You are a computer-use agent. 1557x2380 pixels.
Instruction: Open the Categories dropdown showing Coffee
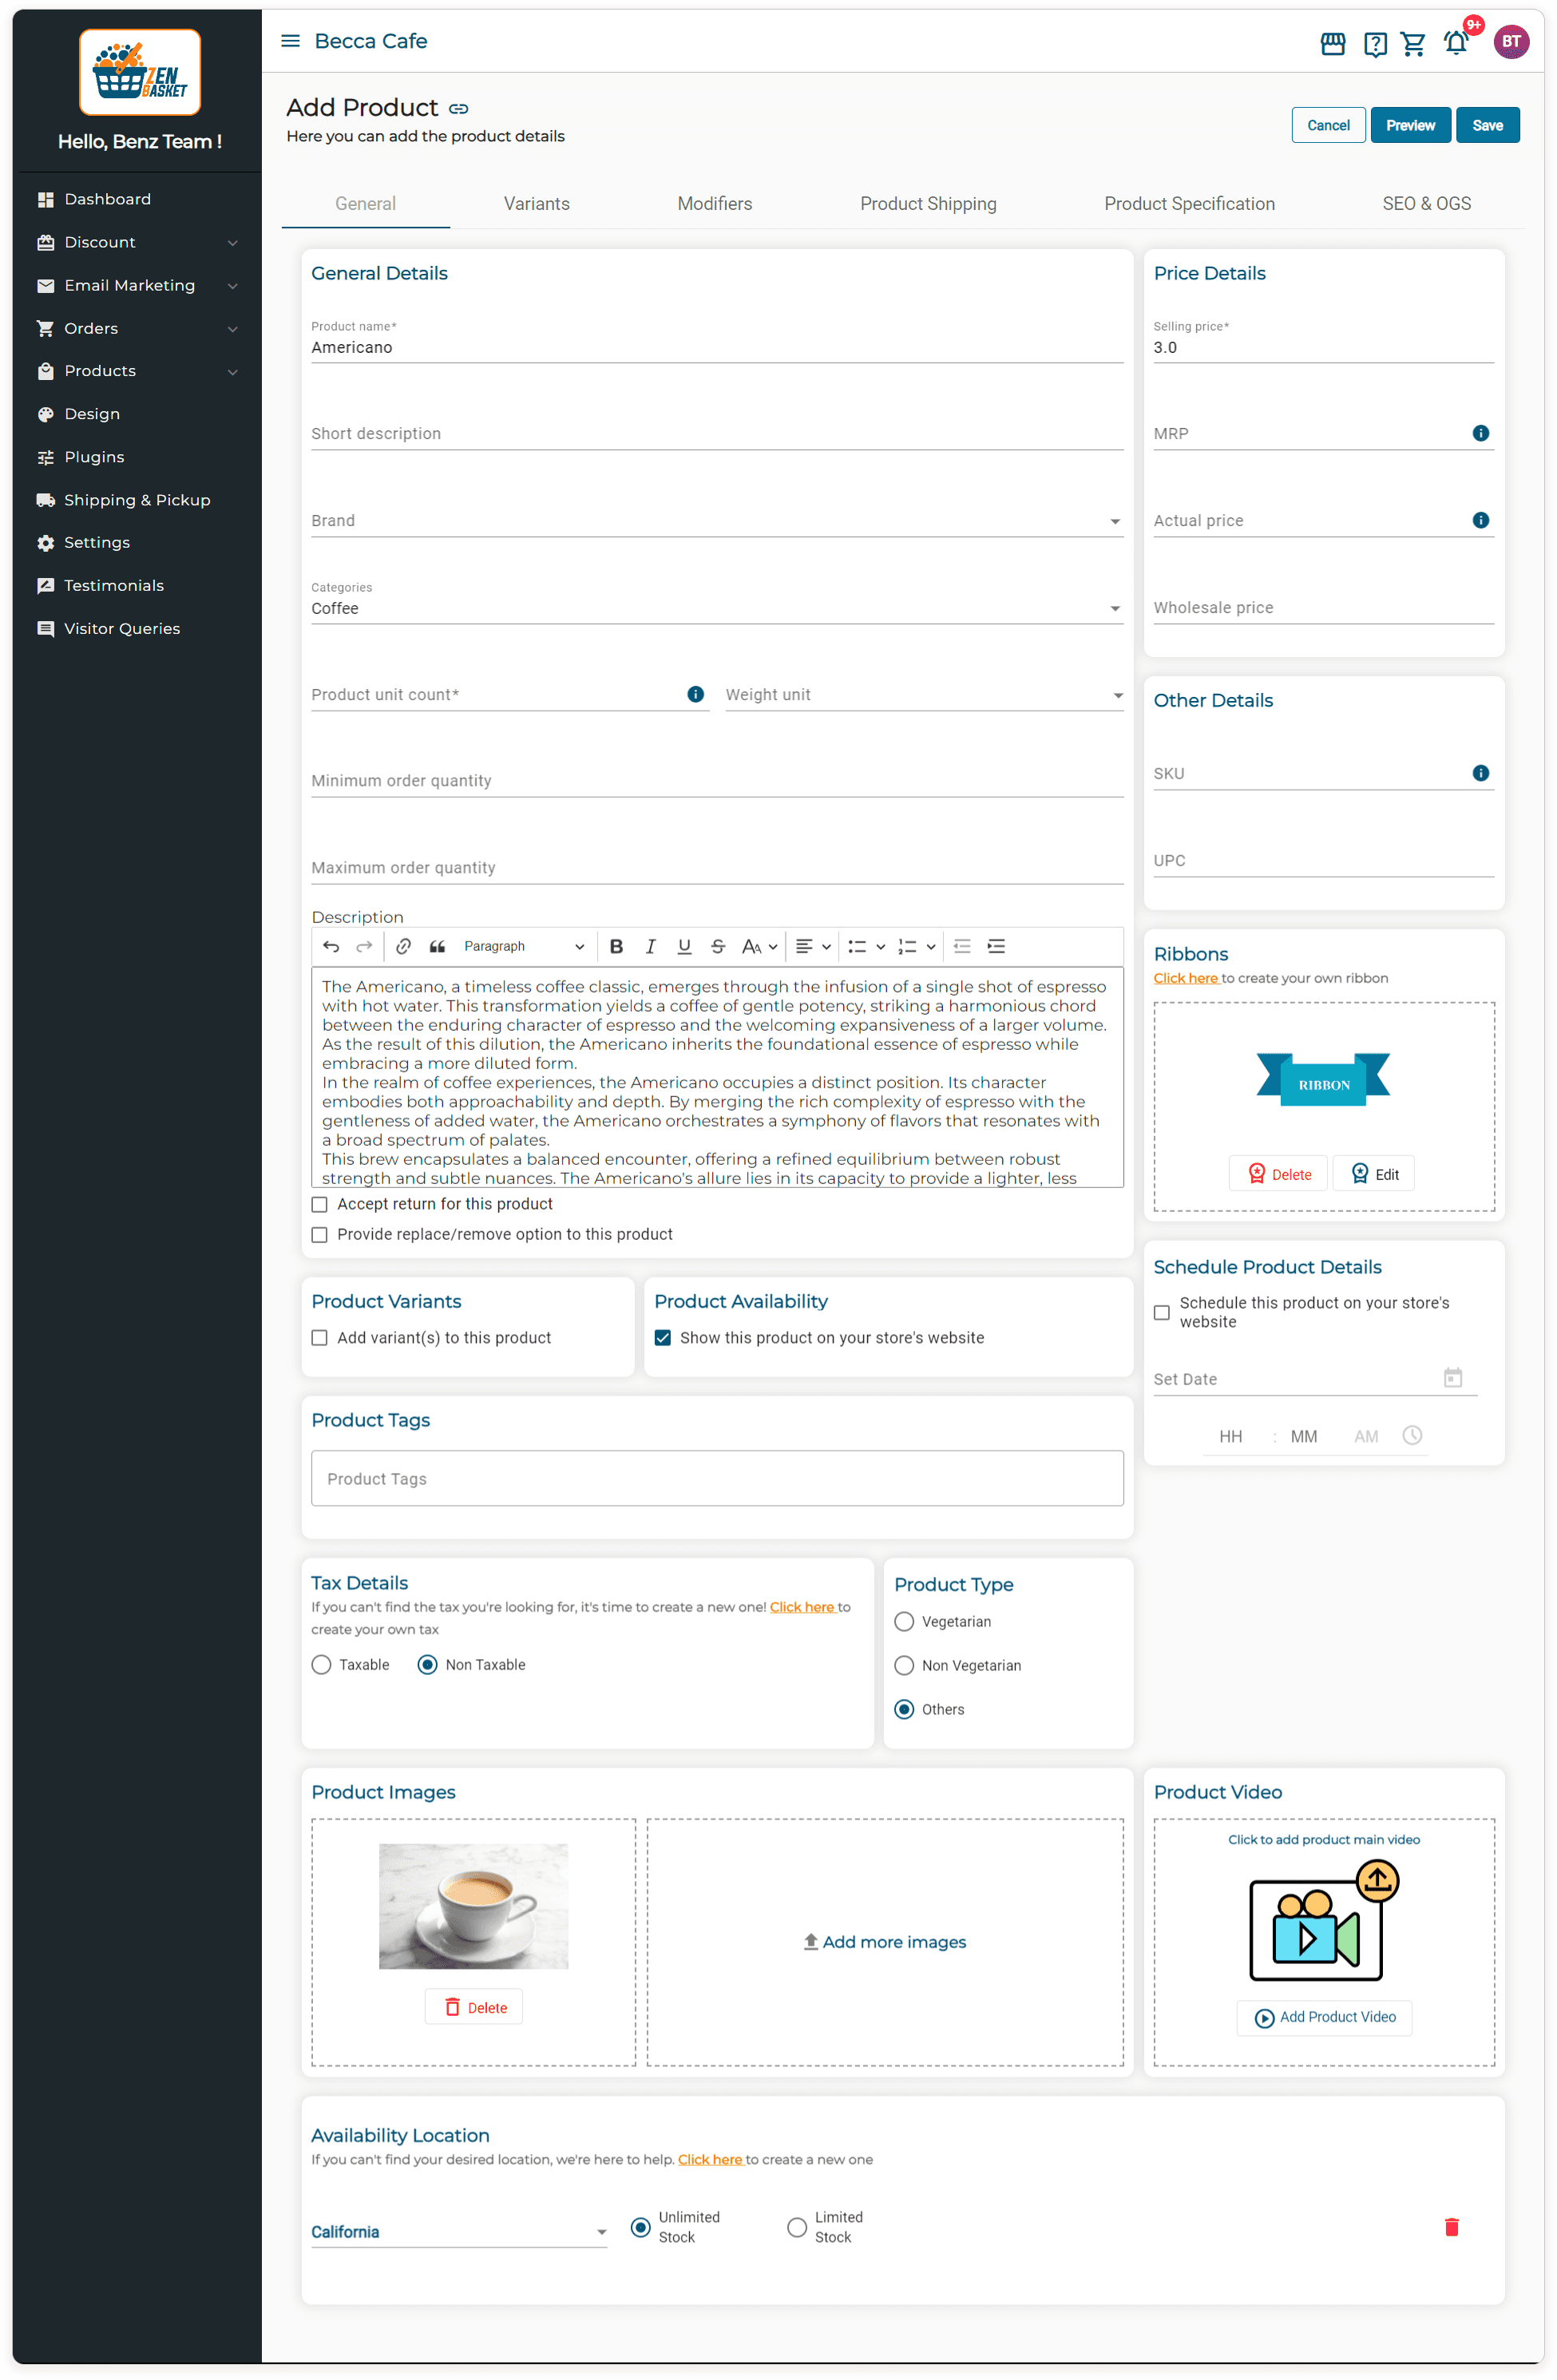click(x=716, y=608)
